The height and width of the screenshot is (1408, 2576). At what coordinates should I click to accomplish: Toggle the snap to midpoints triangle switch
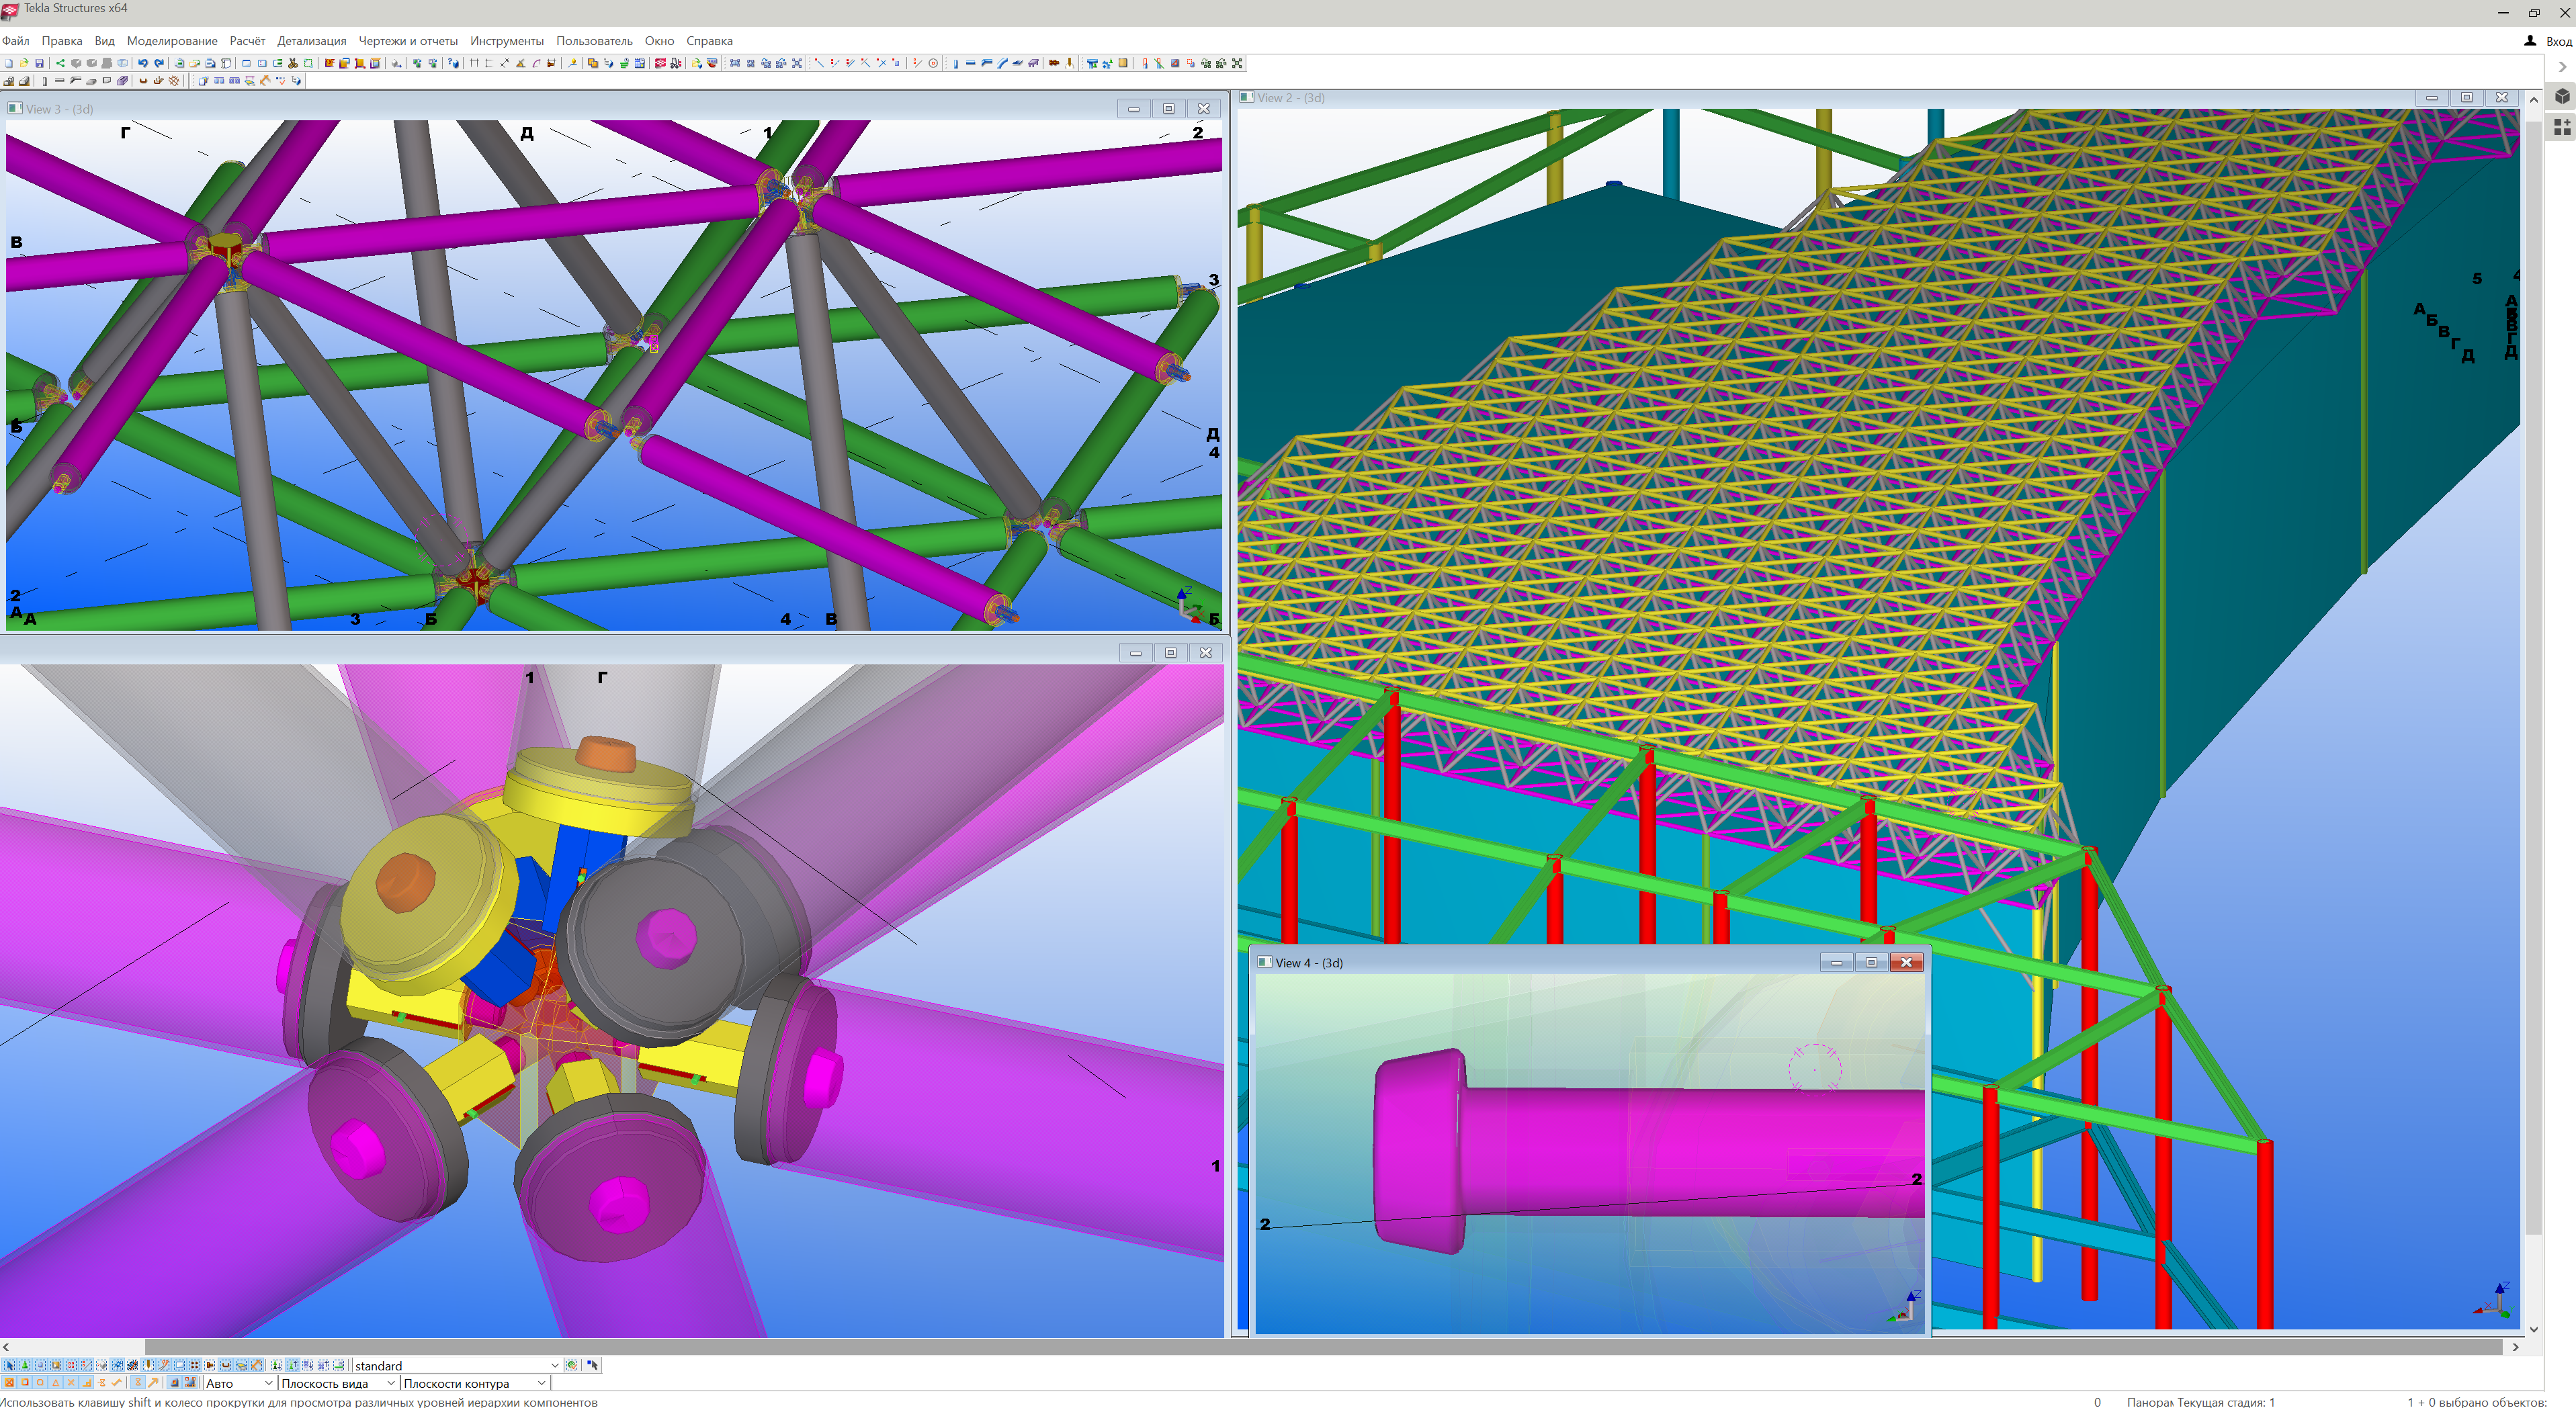(x=55, y=1383)
